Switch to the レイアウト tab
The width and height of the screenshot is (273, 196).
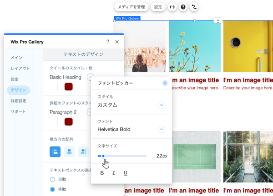coord(20,69)
